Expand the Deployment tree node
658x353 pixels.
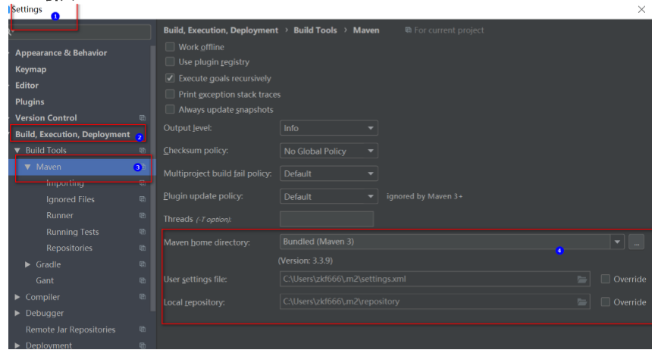pyautogui.click(x=17, y=345)
